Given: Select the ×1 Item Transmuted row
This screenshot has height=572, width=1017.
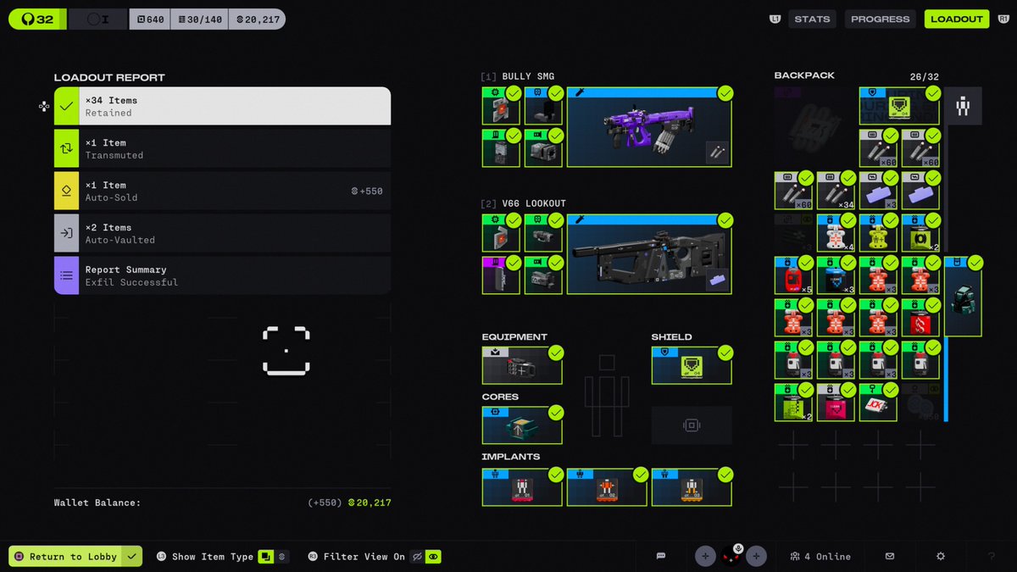Looking at the screenshot, I should pos(223,148).
